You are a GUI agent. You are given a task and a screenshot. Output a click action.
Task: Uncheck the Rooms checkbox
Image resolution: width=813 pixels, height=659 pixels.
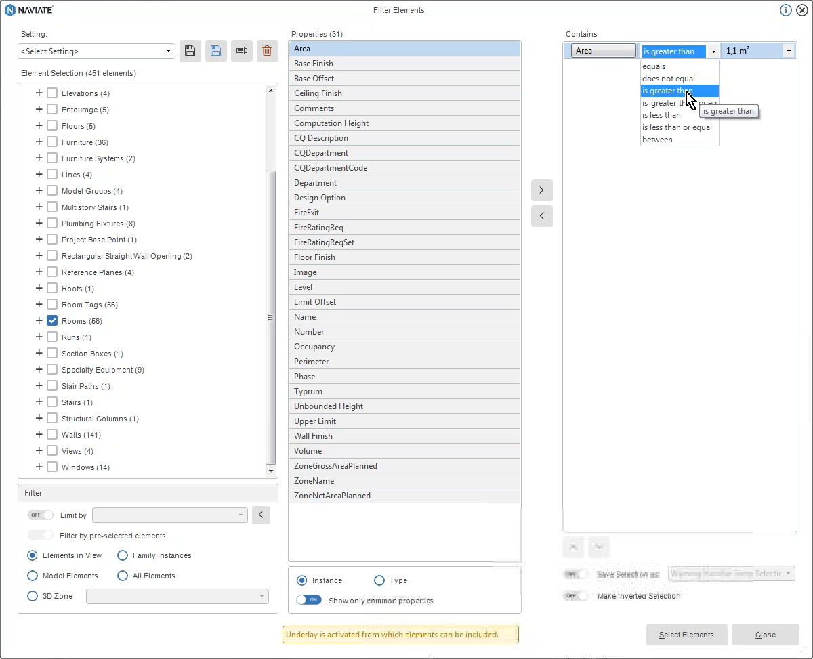click(x=51, y=320)
